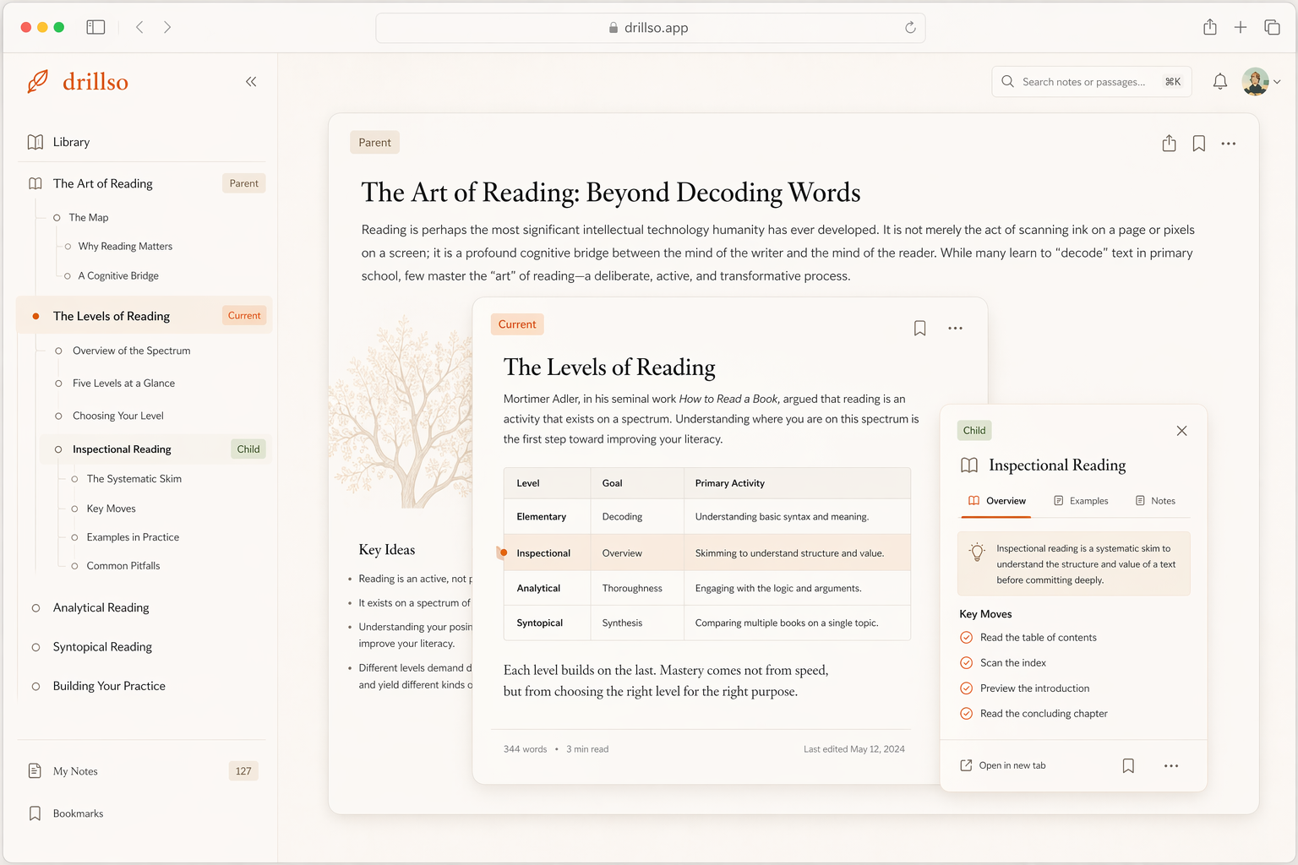The width and height of the screenshot is (1298, 865).
Task: Click the Search notes or passages field
Action: [1084, 82]
